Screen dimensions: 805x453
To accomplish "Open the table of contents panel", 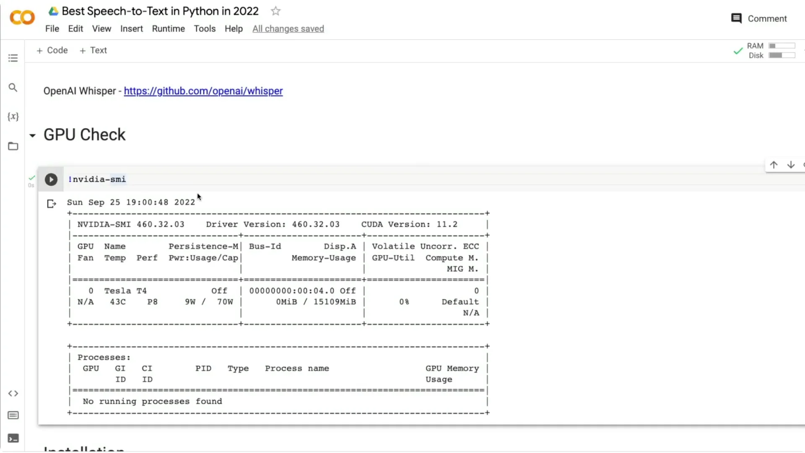I will click(13, 58).
